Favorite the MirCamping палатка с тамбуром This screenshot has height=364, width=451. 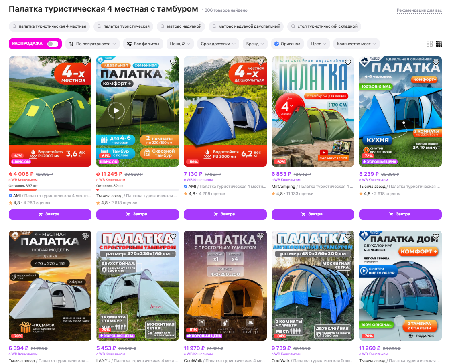click(348, 62)
